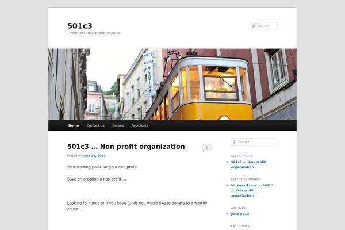Open the Donors menu item
The image size is (345, 230).
(118, 125)
